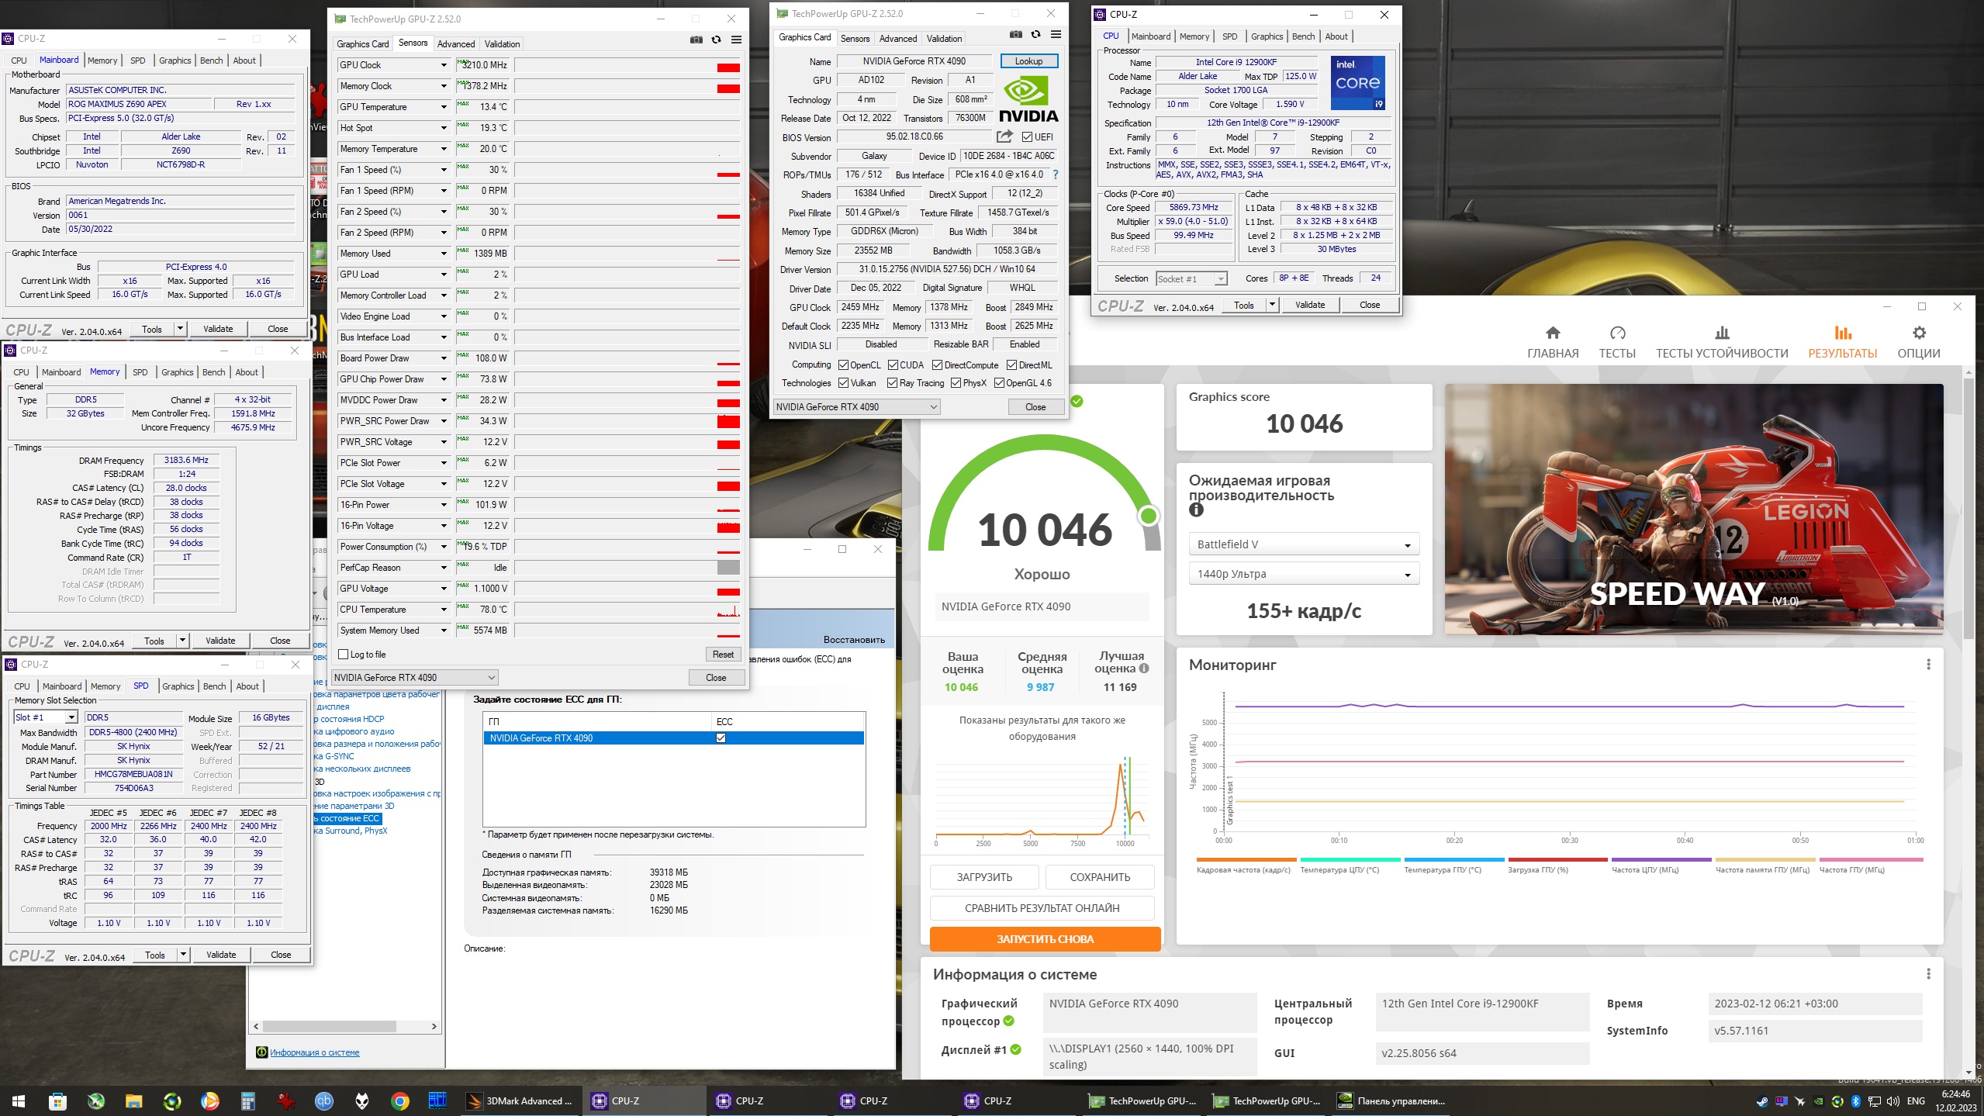Toggle the OpenCL checkbox in GPU-Z
The width and height of the screenshot is (1984, 1116).
pos(843,365)
